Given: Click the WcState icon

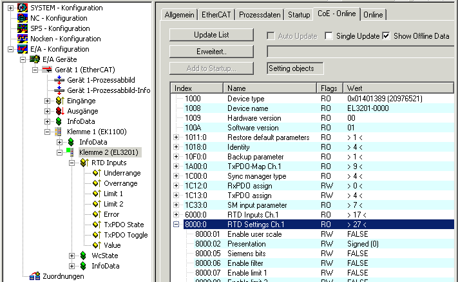Looking at the screenshot, I should click(83, 256).
